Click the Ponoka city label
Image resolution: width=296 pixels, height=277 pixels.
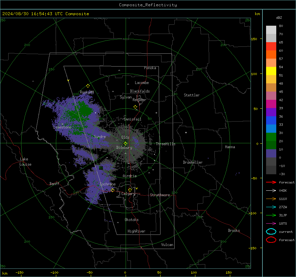(150, 68)
